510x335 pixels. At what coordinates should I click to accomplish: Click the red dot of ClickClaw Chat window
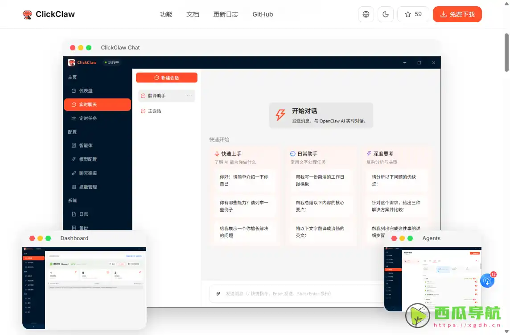pyautogui.click(x=73, y=47)
